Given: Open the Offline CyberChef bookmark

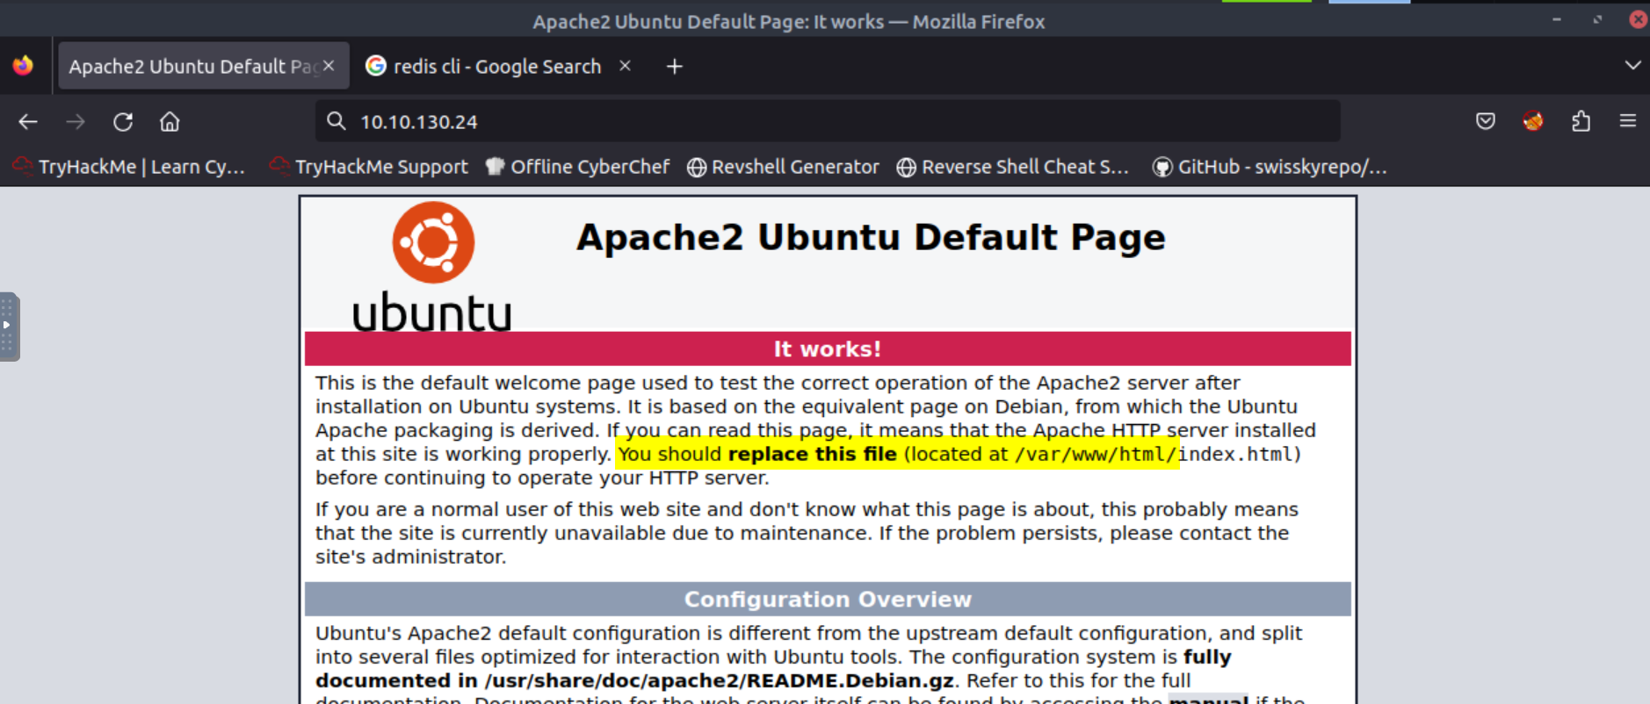Looking at the screenshot, I should click(x=578, y=167).
